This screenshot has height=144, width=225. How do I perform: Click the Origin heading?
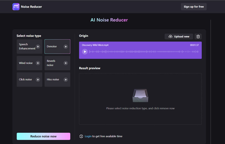click(84, 36)
